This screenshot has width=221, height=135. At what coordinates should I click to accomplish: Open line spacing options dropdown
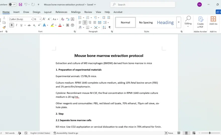pos(106,22)
